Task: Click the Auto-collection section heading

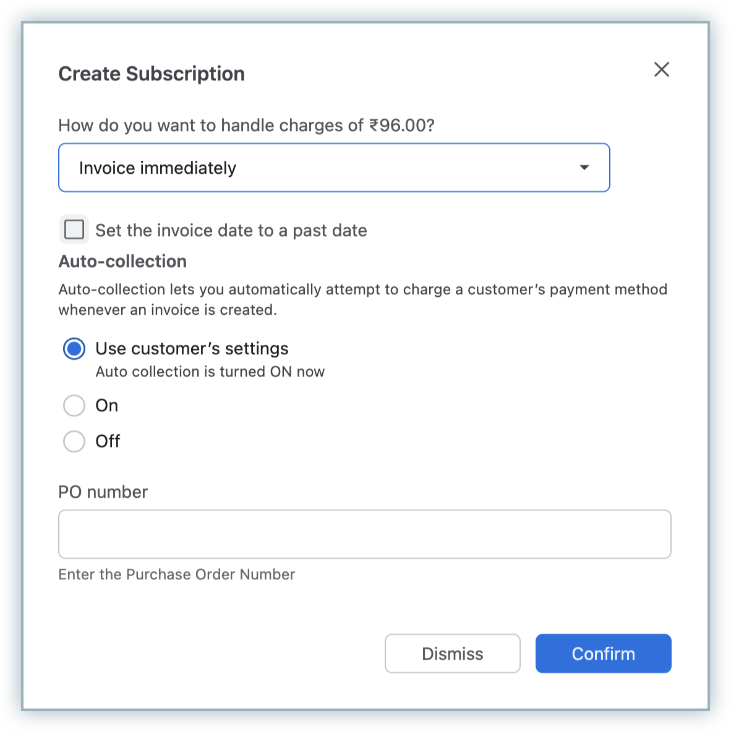Action: 122,262
